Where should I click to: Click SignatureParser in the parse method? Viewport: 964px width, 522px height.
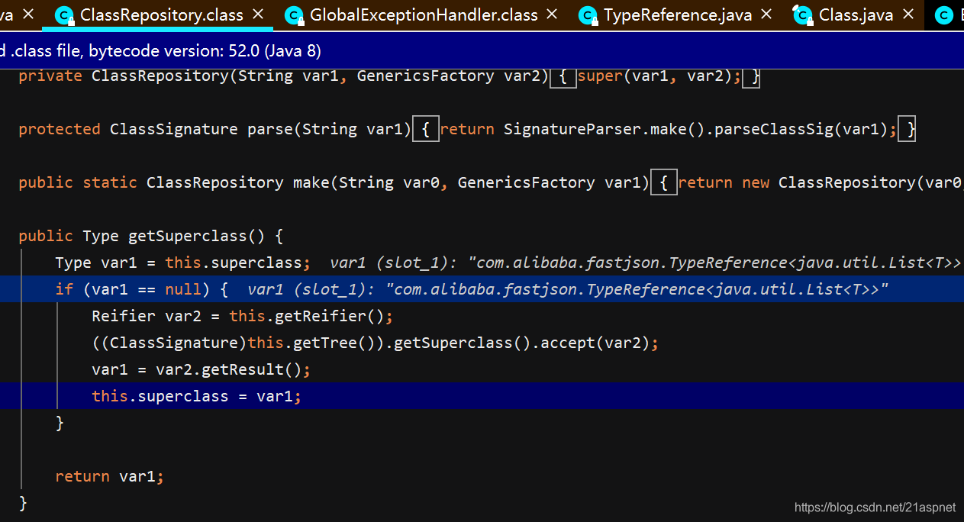(x=572, y=130)
